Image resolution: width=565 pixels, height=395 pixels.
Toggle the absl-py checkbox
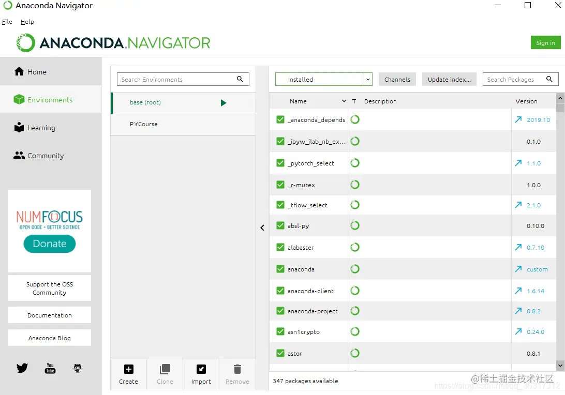pyautogui.click(x=280, y=225)
